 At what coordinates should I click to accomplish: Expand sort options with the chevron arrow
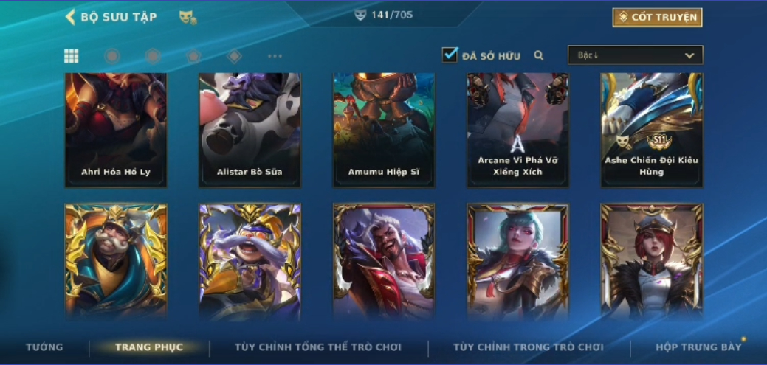click(x=689, y=56)
